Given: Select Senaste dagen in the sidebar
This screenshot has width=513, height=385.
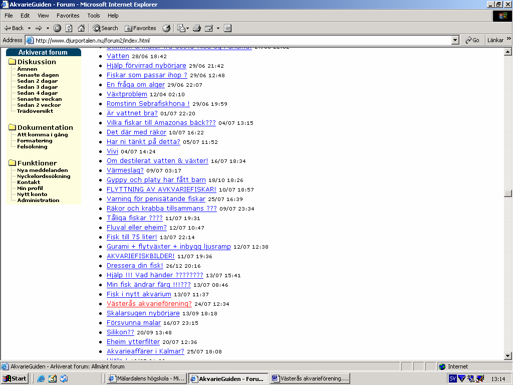Looking at the screenshot, I should (38, 75).
